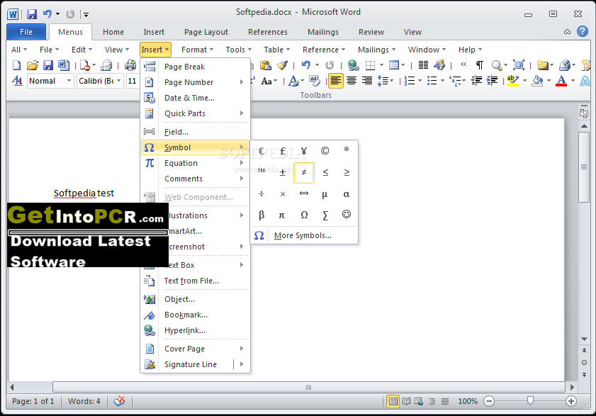Open the Word Help question mark icon
Screen dimensions: 596x416
pyautogui.click(x=583, y=32)
